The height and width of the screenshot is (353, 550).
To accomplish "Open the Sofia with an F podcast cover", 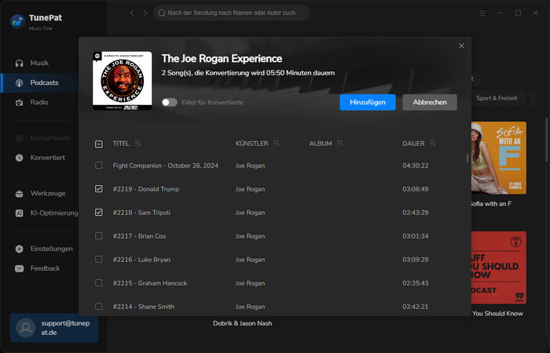I will tap(498, 158).
